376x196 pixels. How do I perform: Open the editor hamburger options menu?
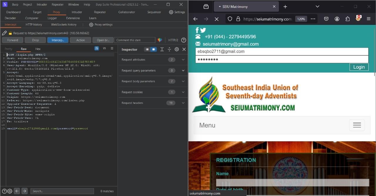112,48
